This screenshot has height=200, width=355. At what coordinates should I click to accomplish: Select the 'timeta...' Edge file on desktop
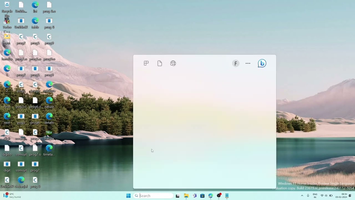click(49, 151)
